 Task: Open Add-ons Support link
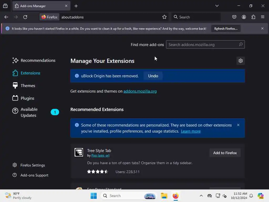pyautogui.click(x=30, y=175)
